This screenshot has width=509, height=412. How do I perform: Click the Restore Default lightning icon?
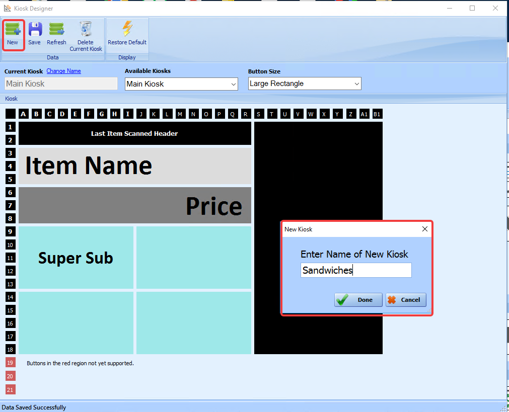[127, 29]
